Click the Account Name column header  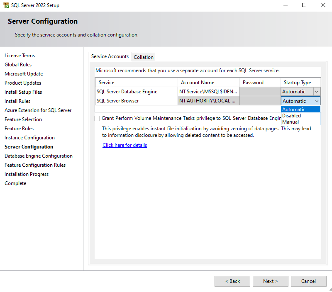(209, 83)
